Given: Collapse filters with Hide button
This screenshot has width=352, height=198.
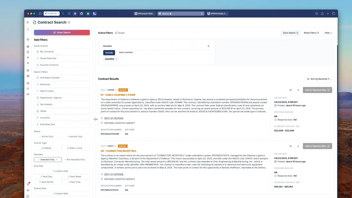Looking at the screenshot, I should (328, 33).
